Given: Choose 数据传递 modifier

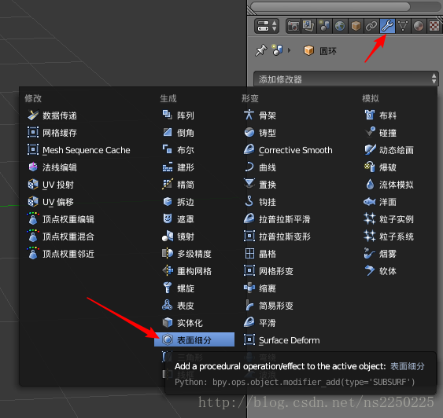Looking at the screenshot, I should tap(52, 115).
